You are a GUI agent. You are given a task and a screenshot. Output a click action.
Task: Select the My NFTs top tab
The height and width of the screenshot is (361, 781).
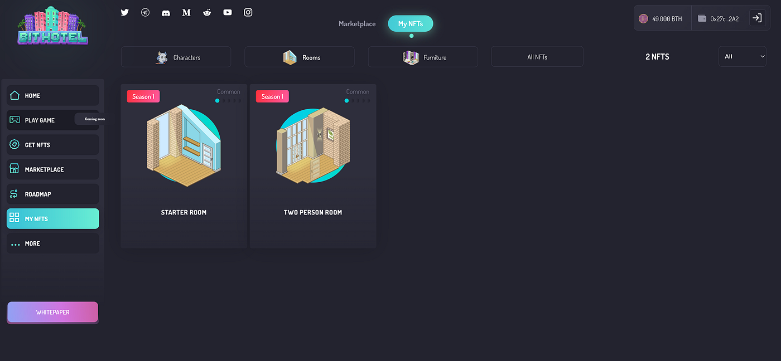coord(411,24)
